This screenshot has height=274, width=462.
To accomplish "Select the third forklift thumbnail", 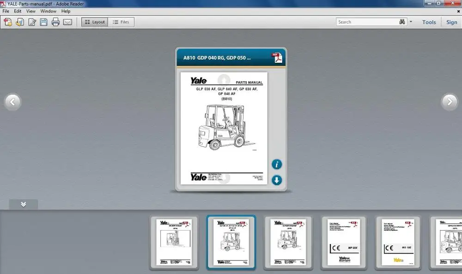I will click(288, 242).
